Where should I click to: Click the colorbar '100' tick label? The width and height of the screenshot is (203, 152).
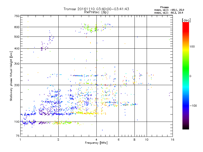pos(192,47)
